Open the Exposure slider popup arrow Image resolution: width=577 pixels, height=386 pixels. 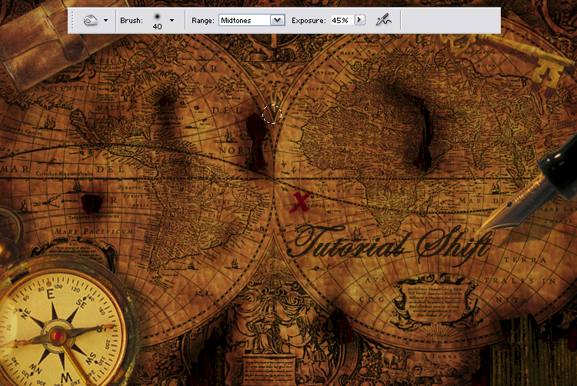coord(359,21)
